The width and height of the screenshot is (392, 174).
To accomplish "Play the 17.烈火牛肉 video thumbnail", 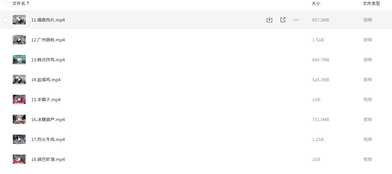I will click(19, 139).
